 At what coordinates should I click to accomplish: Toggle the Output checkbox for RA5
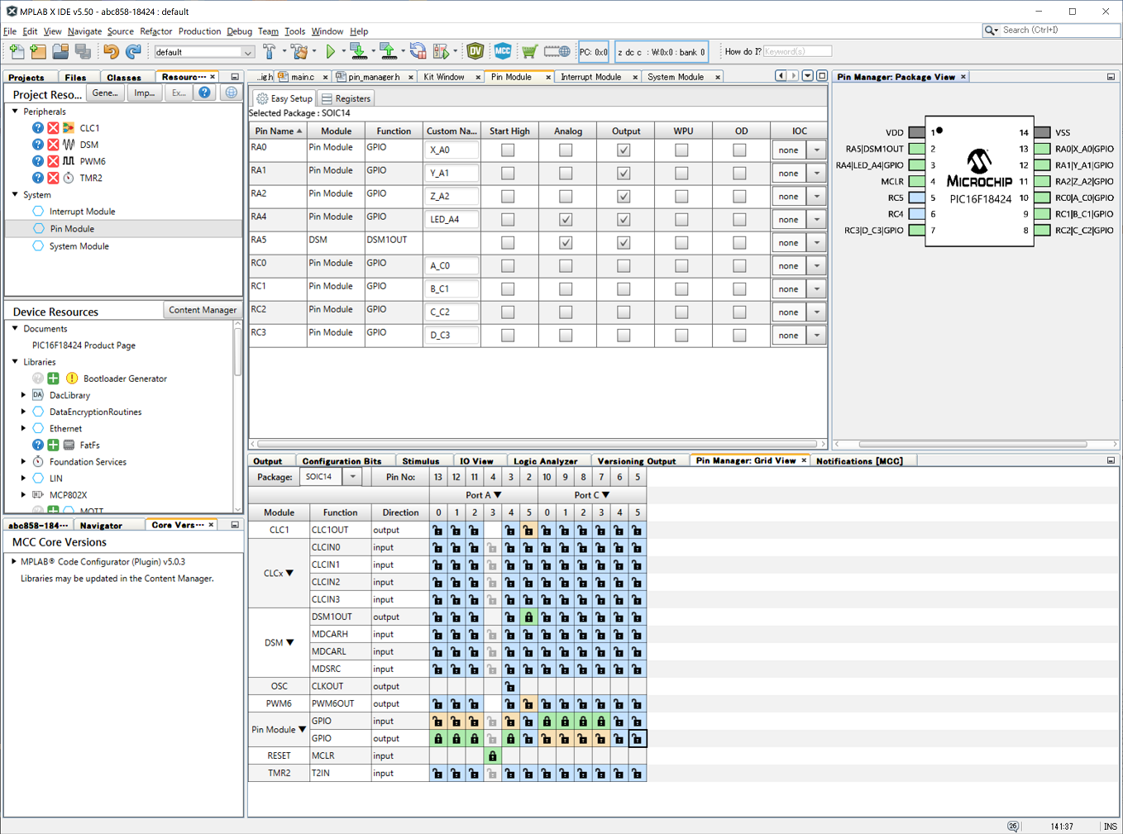pyautogui.click(x=624, y=243)
